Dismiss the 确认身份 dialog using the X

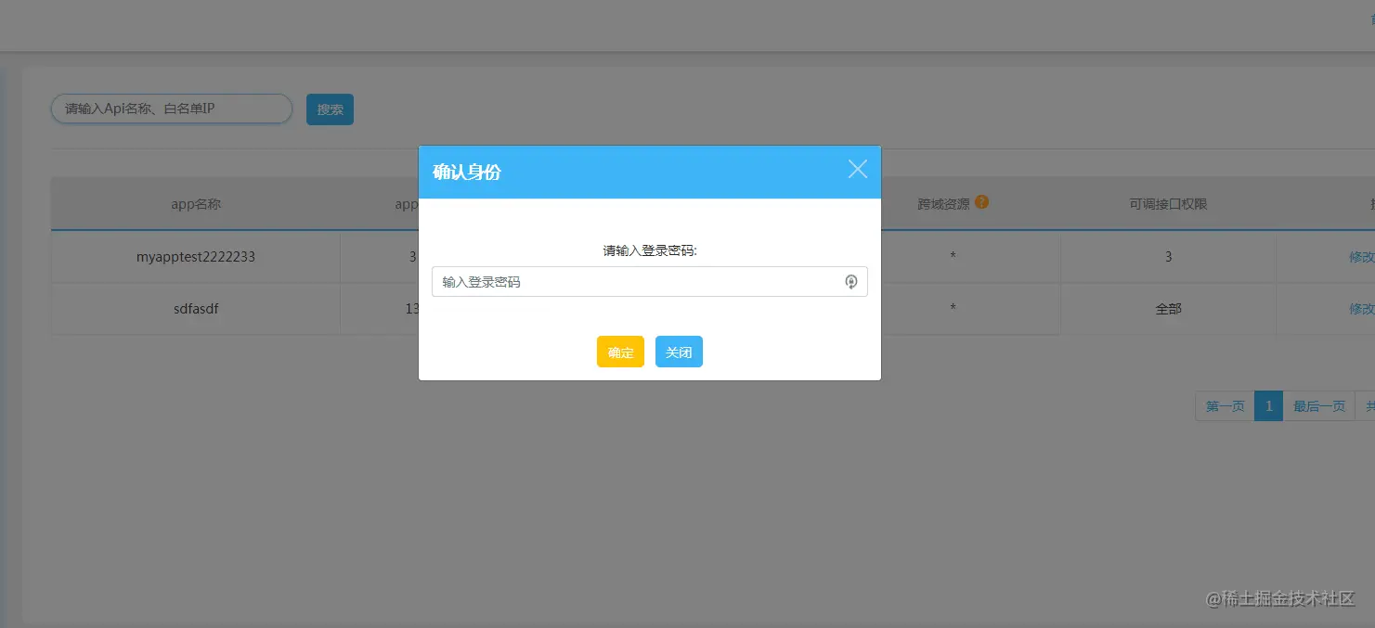point(856,169)
